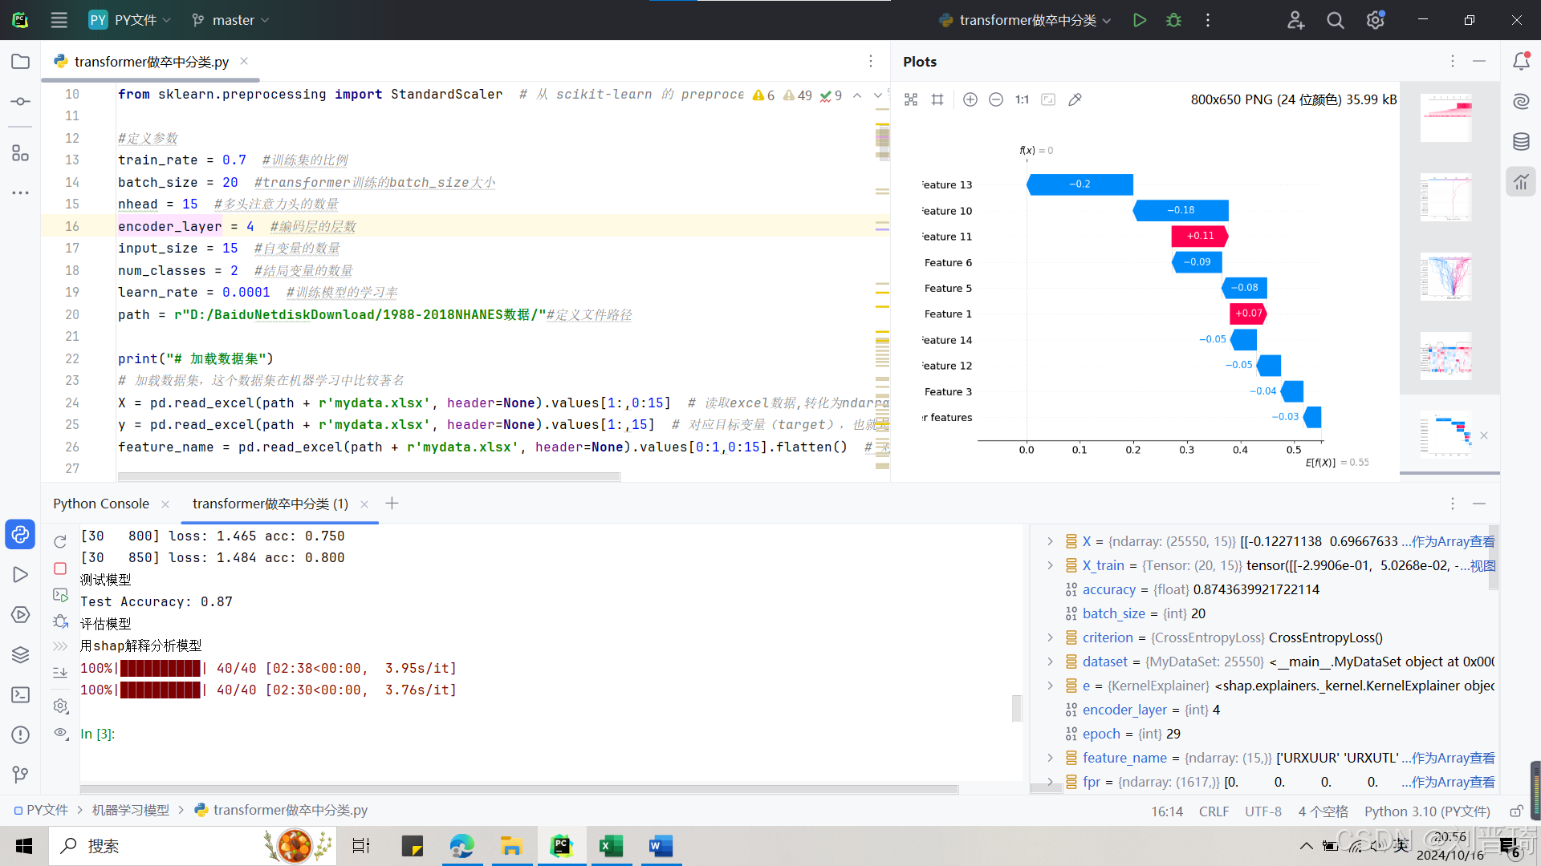
Task: Click the 视图 link for X_train
Action: [1482, 565]
